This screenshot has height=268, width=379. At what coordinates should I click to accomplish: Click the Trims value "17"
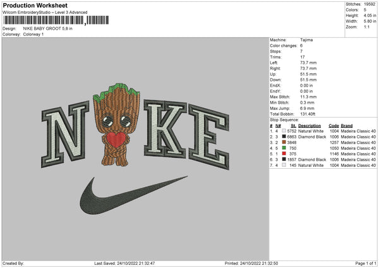coord(303,57)
